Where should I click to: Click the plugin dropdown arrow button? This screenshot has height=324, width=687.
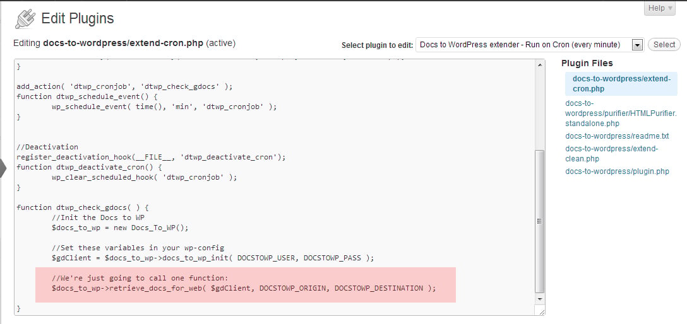[x=638, y=45]
